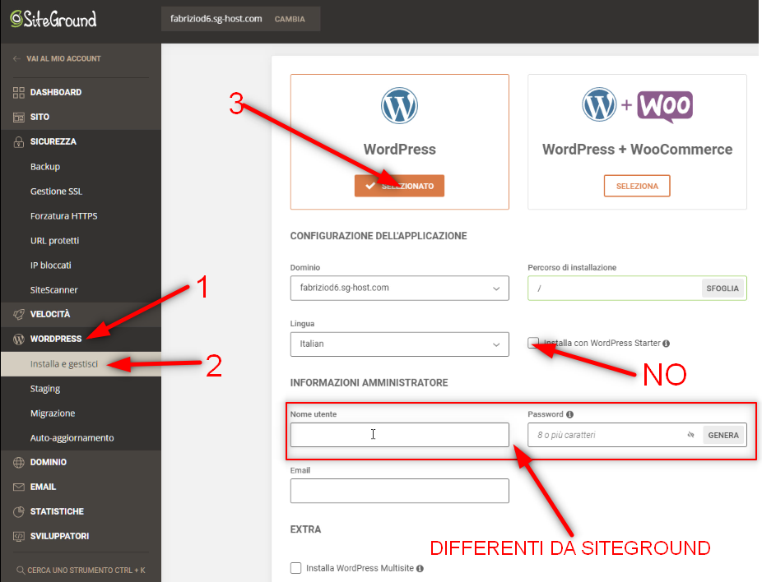
Task: Toggle password visibility eye icon
Action: coord(690,435)
